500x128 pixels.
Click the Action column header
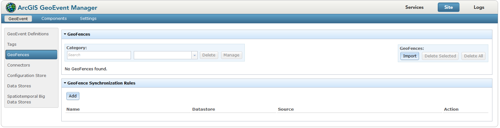(x=451, y=109)
